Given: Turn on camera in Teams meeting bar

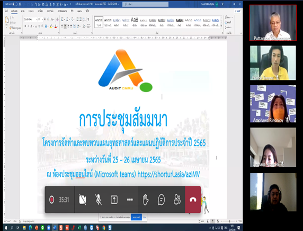Looking at the screenshot, I should point(83,200).
